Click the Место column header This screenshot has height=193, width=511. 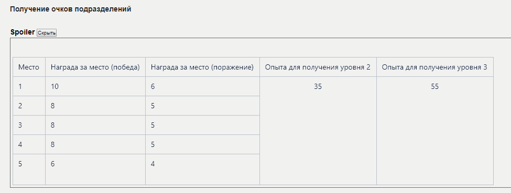coord(29,67)
